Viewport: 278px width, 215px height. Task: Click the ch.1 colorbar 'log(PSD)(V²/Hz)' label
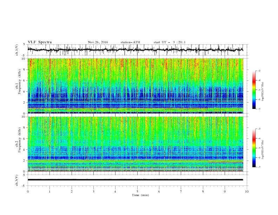click(x=263, y=92)
